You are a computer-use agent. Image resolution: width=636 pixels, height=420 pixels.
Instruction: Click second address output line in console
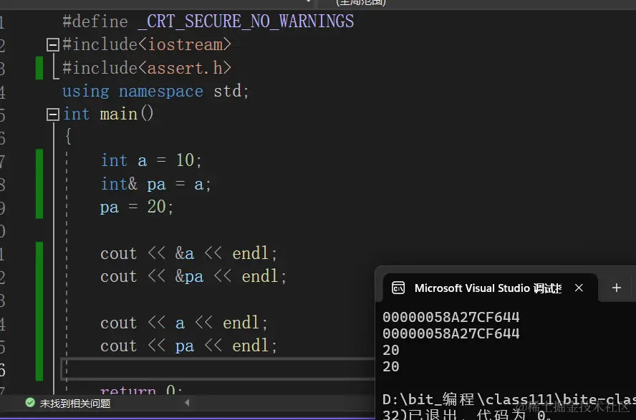[451, 333]
